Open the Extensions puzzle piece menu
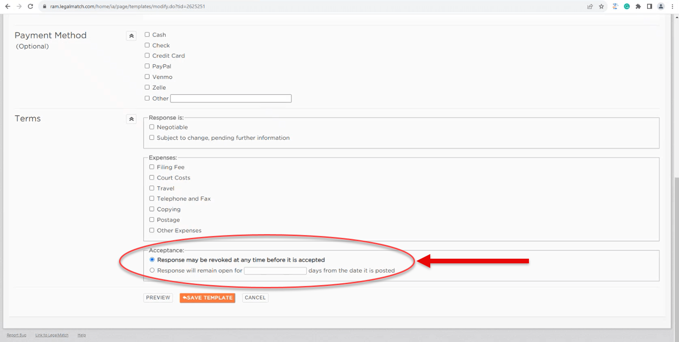This screenshot has width=679, height=342. 638,6
